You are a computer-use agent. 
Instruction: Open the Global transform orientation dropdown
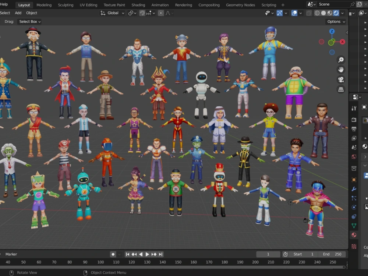[112, 13]
